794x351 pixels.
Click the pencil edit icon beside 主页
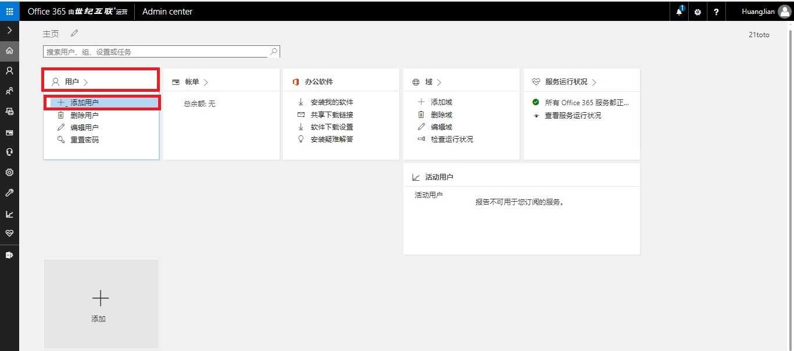[74, 34]
